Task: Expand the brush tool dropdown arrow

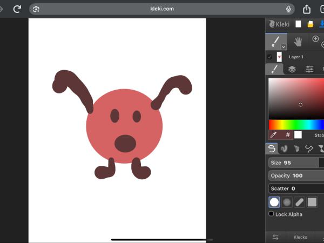Action: click(283, 47)
